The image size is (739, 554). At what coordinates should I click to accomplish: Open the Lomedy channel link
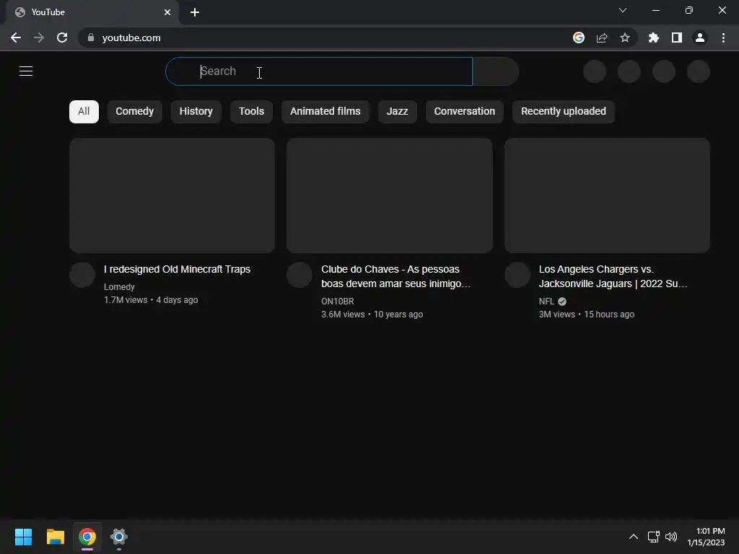click(119, 287)
